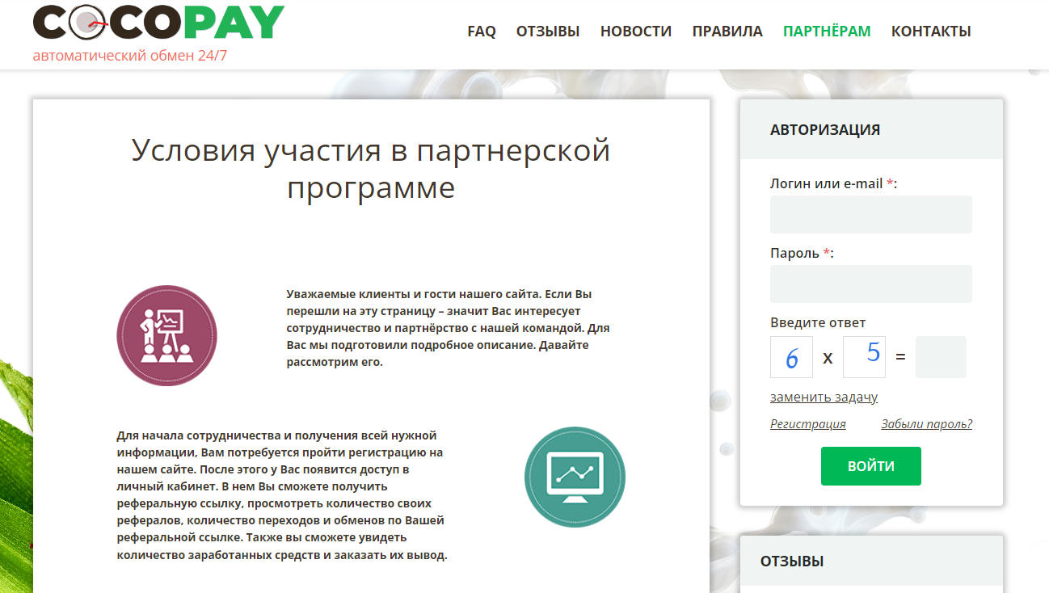Click the ВОЙТИ button

click(870, 466)
